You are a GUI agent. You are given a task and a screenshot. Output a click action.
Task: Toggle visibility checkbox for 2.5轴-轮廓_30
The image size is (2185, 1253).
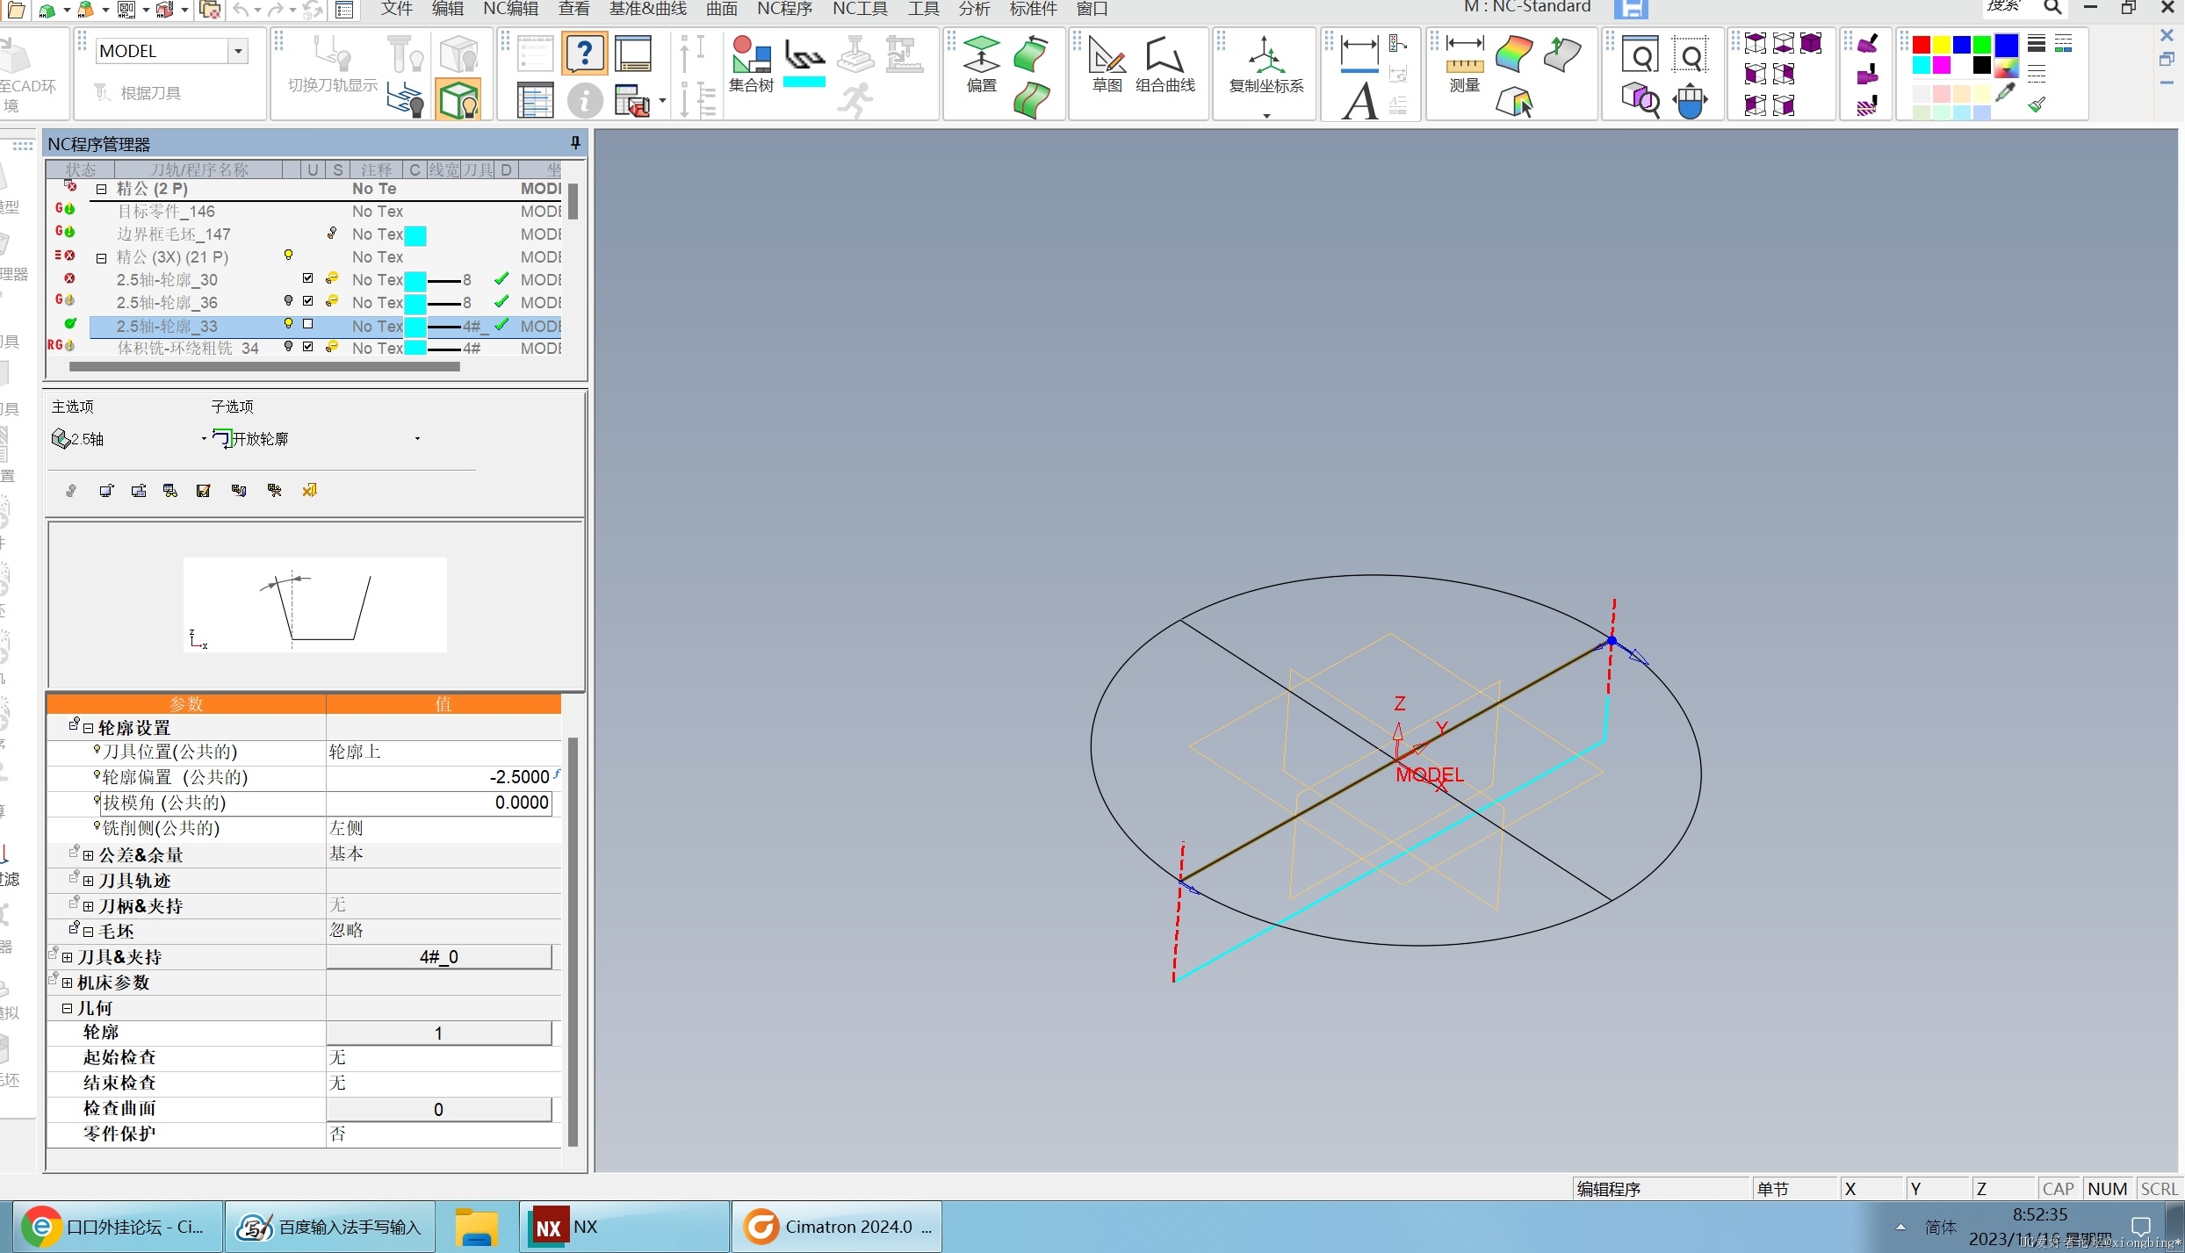click(x=307, y=279)
